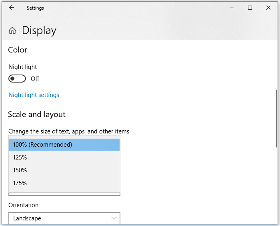This screenshot has width=280, height=226.
Task: Go back with the arrow icon
Action: click(x=12, y=8)
